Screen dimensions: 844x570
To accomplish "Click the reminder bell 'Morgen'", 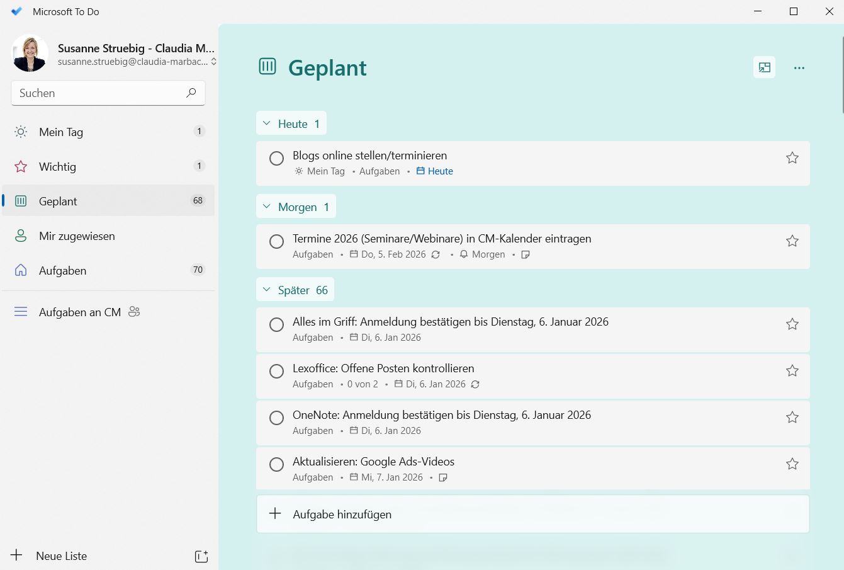I will tap(482, 254).
